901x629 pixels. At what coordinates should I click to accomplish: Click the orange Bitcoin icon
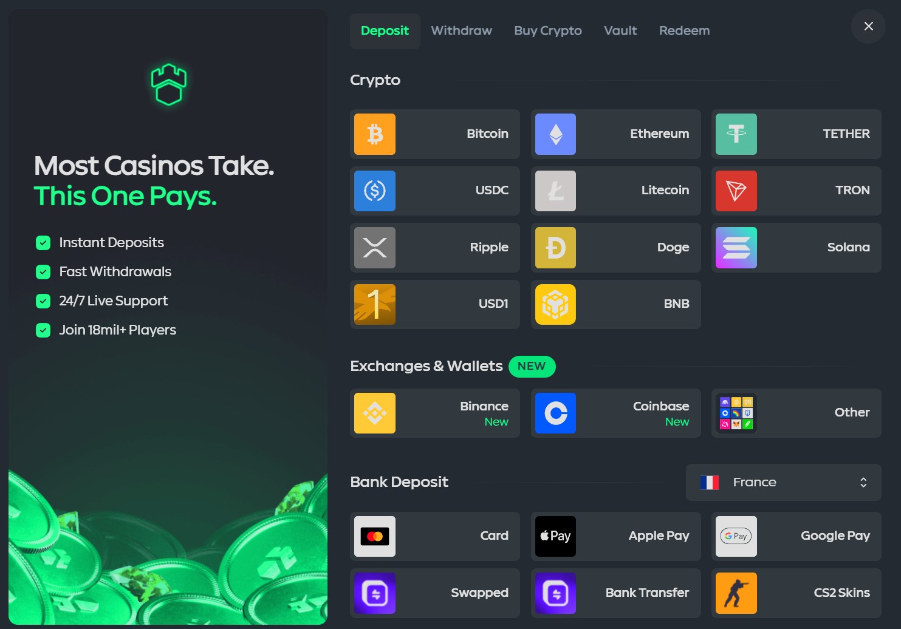pos(375,134)
